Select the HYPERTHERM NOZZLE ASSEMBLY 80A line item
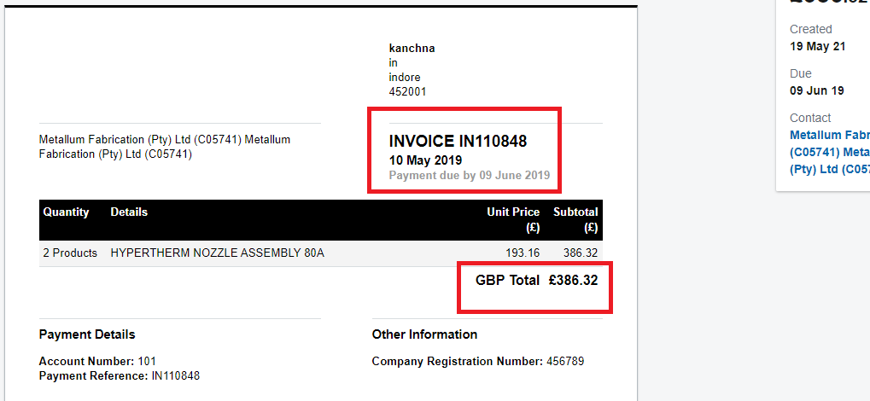The height and width of the screenshot is (401, 870). click(218, 253)
